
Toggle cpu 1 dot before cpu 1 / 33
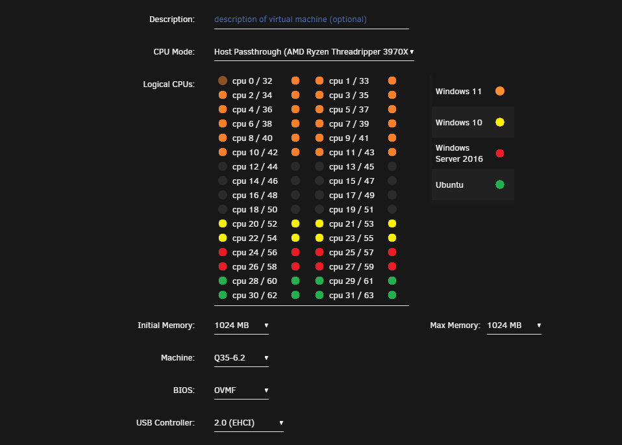pyautogui.click(x=319, y=81)
